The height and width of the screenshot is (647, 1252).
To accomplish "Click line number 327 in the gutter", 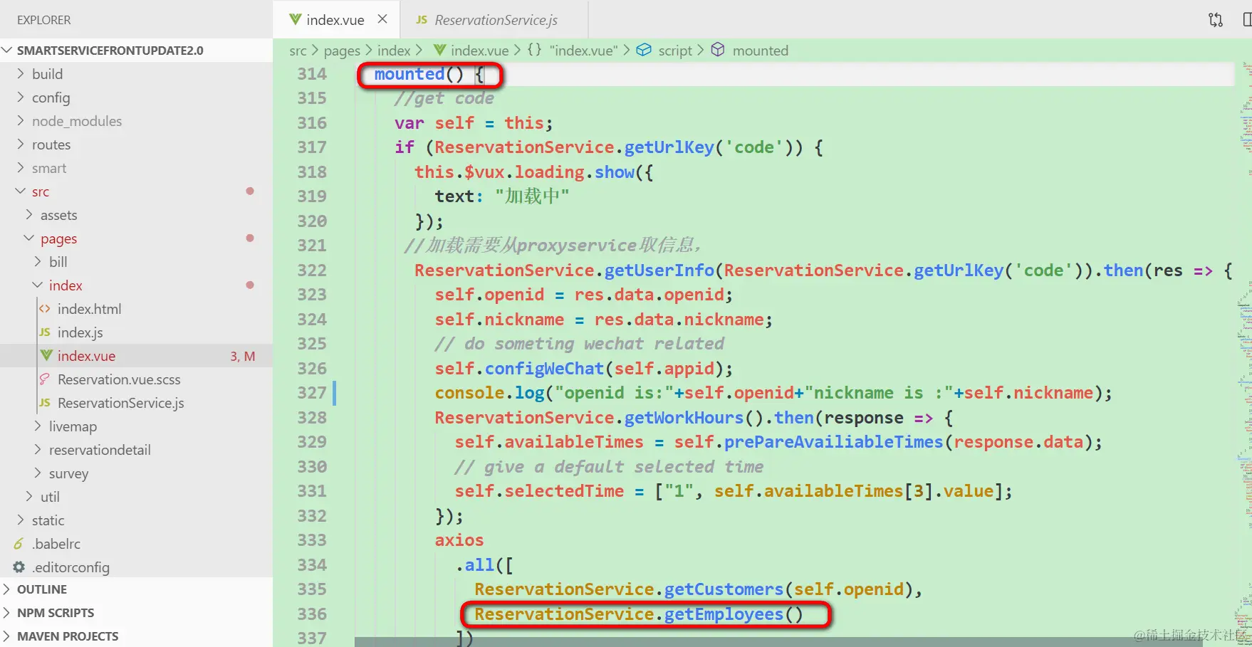I will [312, 393].
